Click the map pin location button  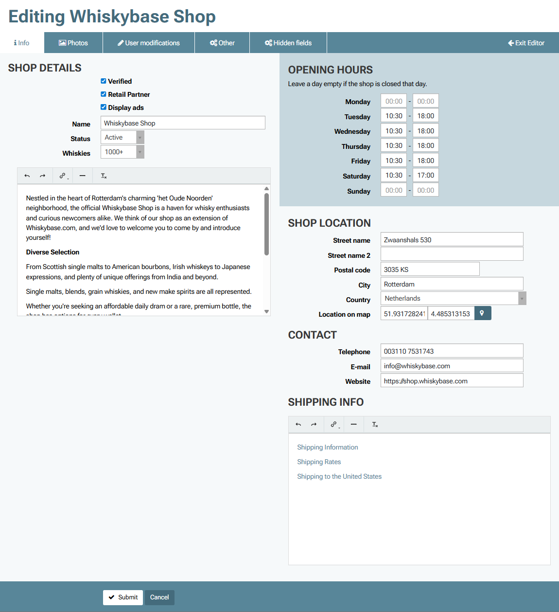(x=483, y=313)
